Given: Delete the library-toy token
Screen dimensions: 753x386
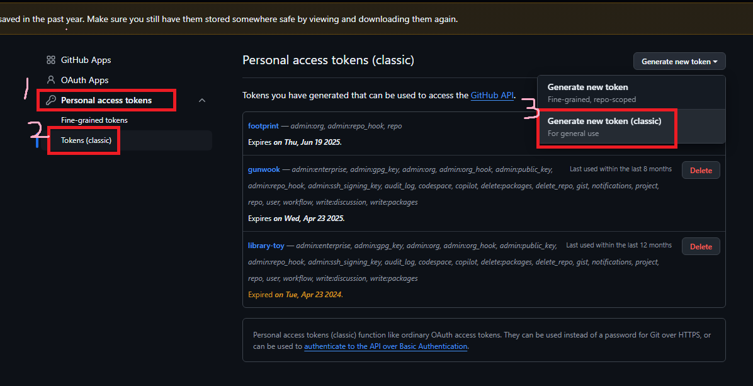Looking at the screenshot, I should click(701, 246).
